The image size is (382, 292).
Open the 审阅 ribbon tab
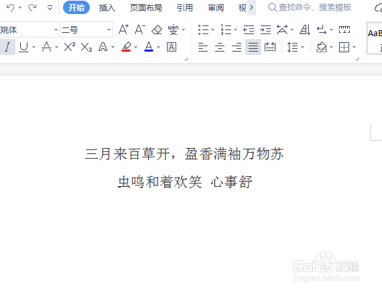[216, 8]
